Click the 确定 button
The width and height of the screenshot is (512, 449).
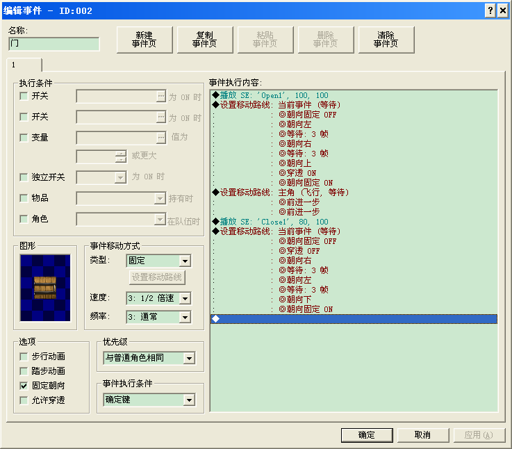pos(367,435)
